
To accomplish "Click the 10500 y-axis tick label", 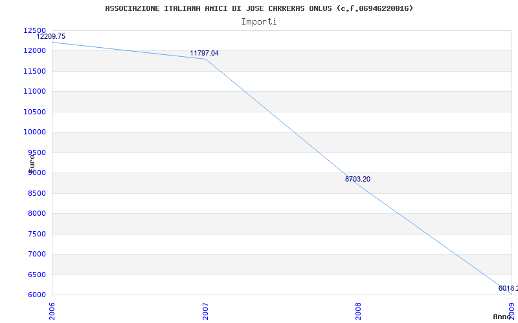I will [x=34, y=112].
